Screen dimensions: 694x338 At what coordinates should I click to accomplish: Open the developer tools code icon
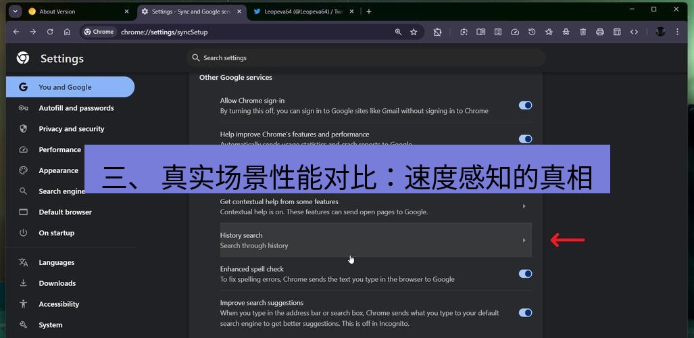(x=634, y=32)
